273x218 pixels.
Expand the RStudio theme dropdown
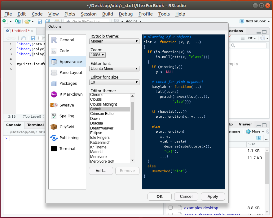coord(114,41)
